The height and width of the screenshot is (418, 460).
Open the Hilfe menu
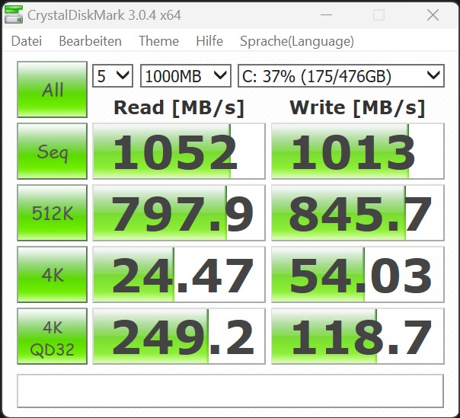[x=209, y=41]
